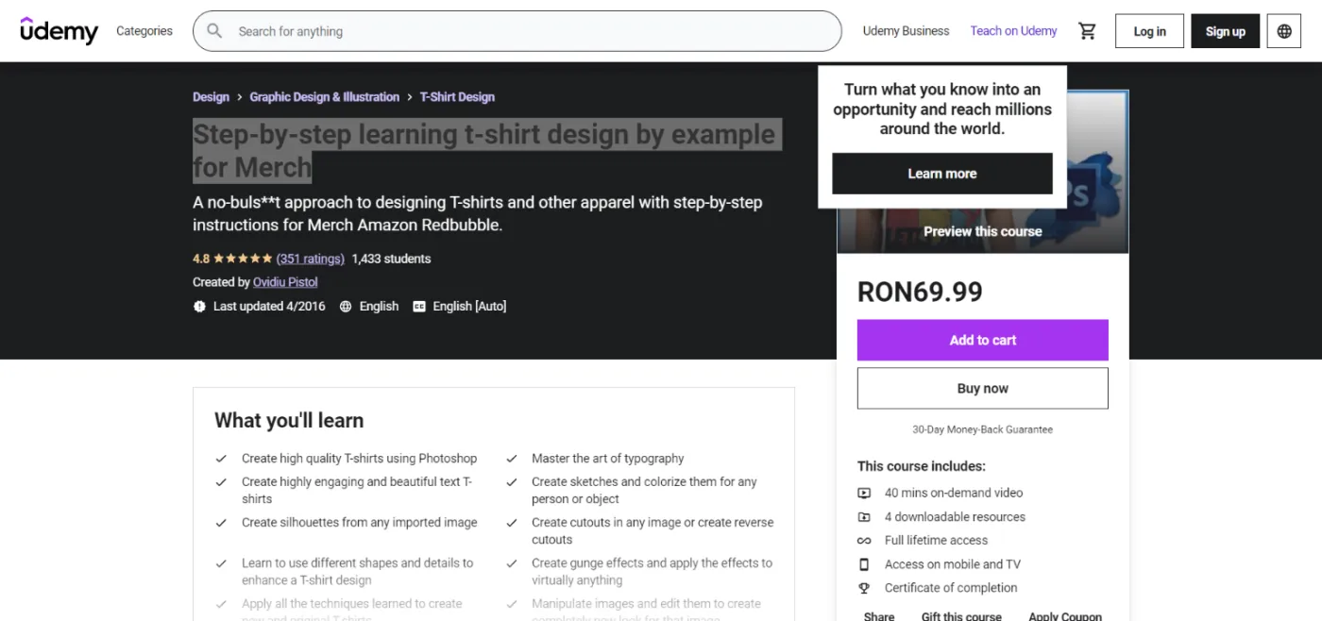Click Create gunge effects list item
This screenshot has height=621, width=1322.
click(652, 572)
